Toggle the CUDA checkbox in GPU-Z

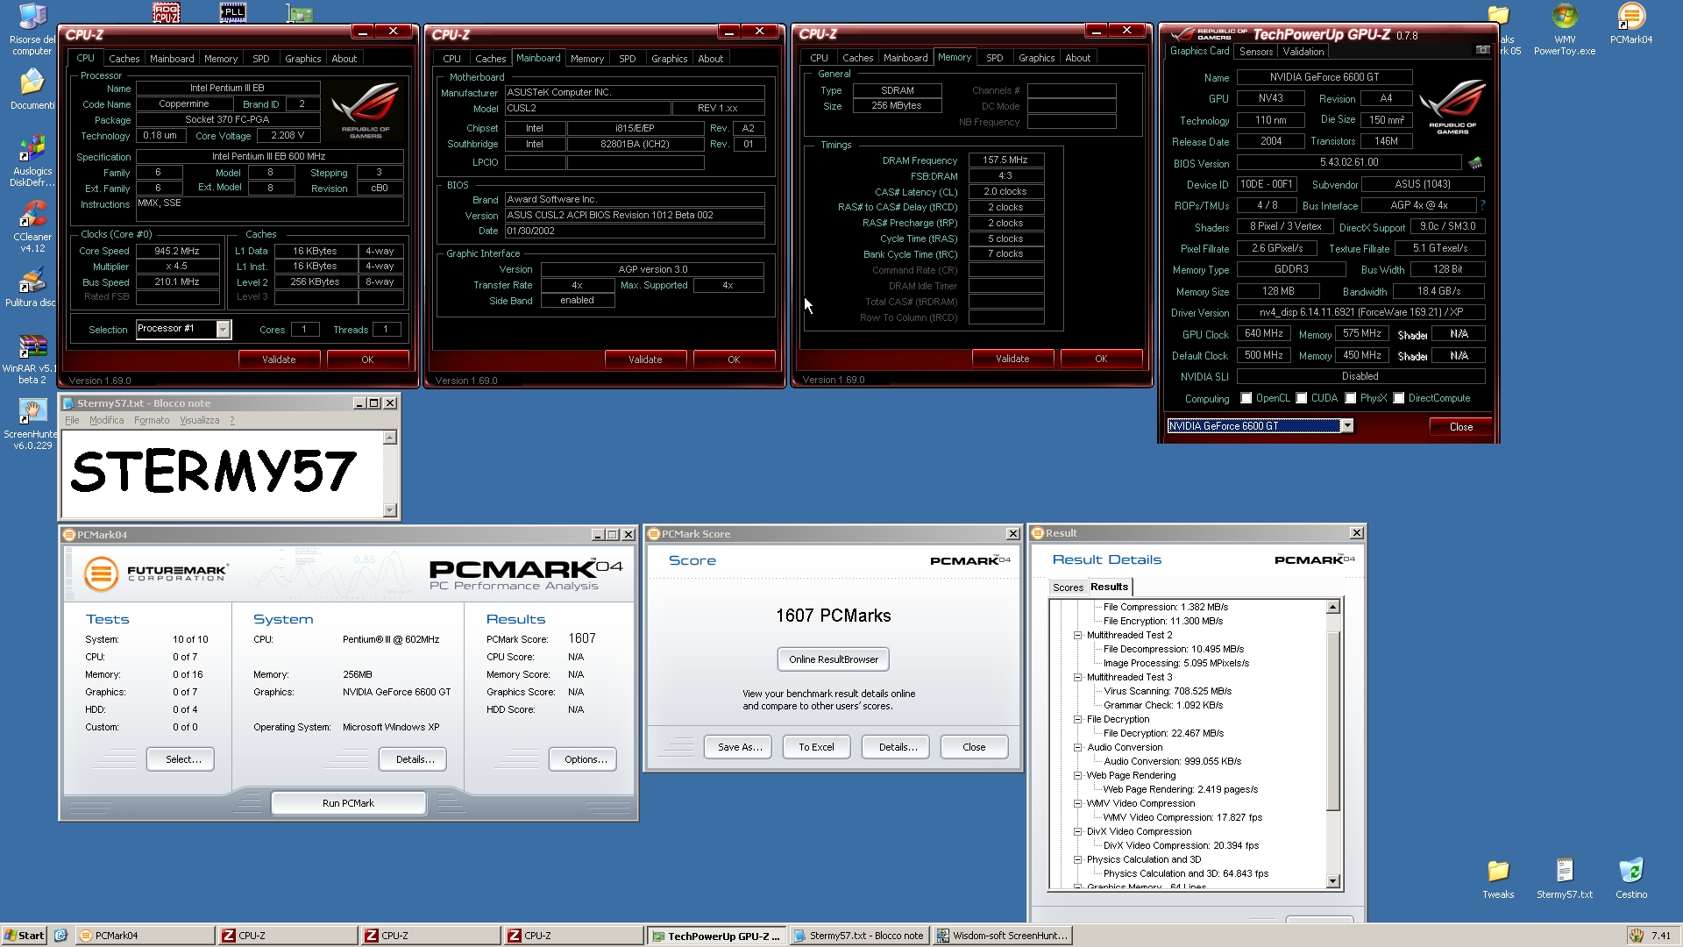[1302, 398]
